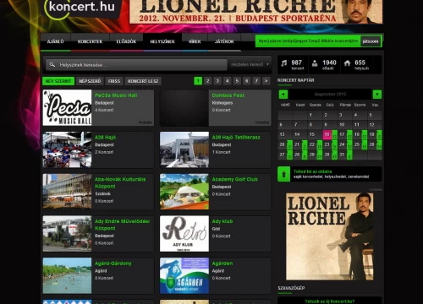Viewport: 423px width, 304px height.
Task: Click the green upload arrow icon
Action: click(283, 174)
